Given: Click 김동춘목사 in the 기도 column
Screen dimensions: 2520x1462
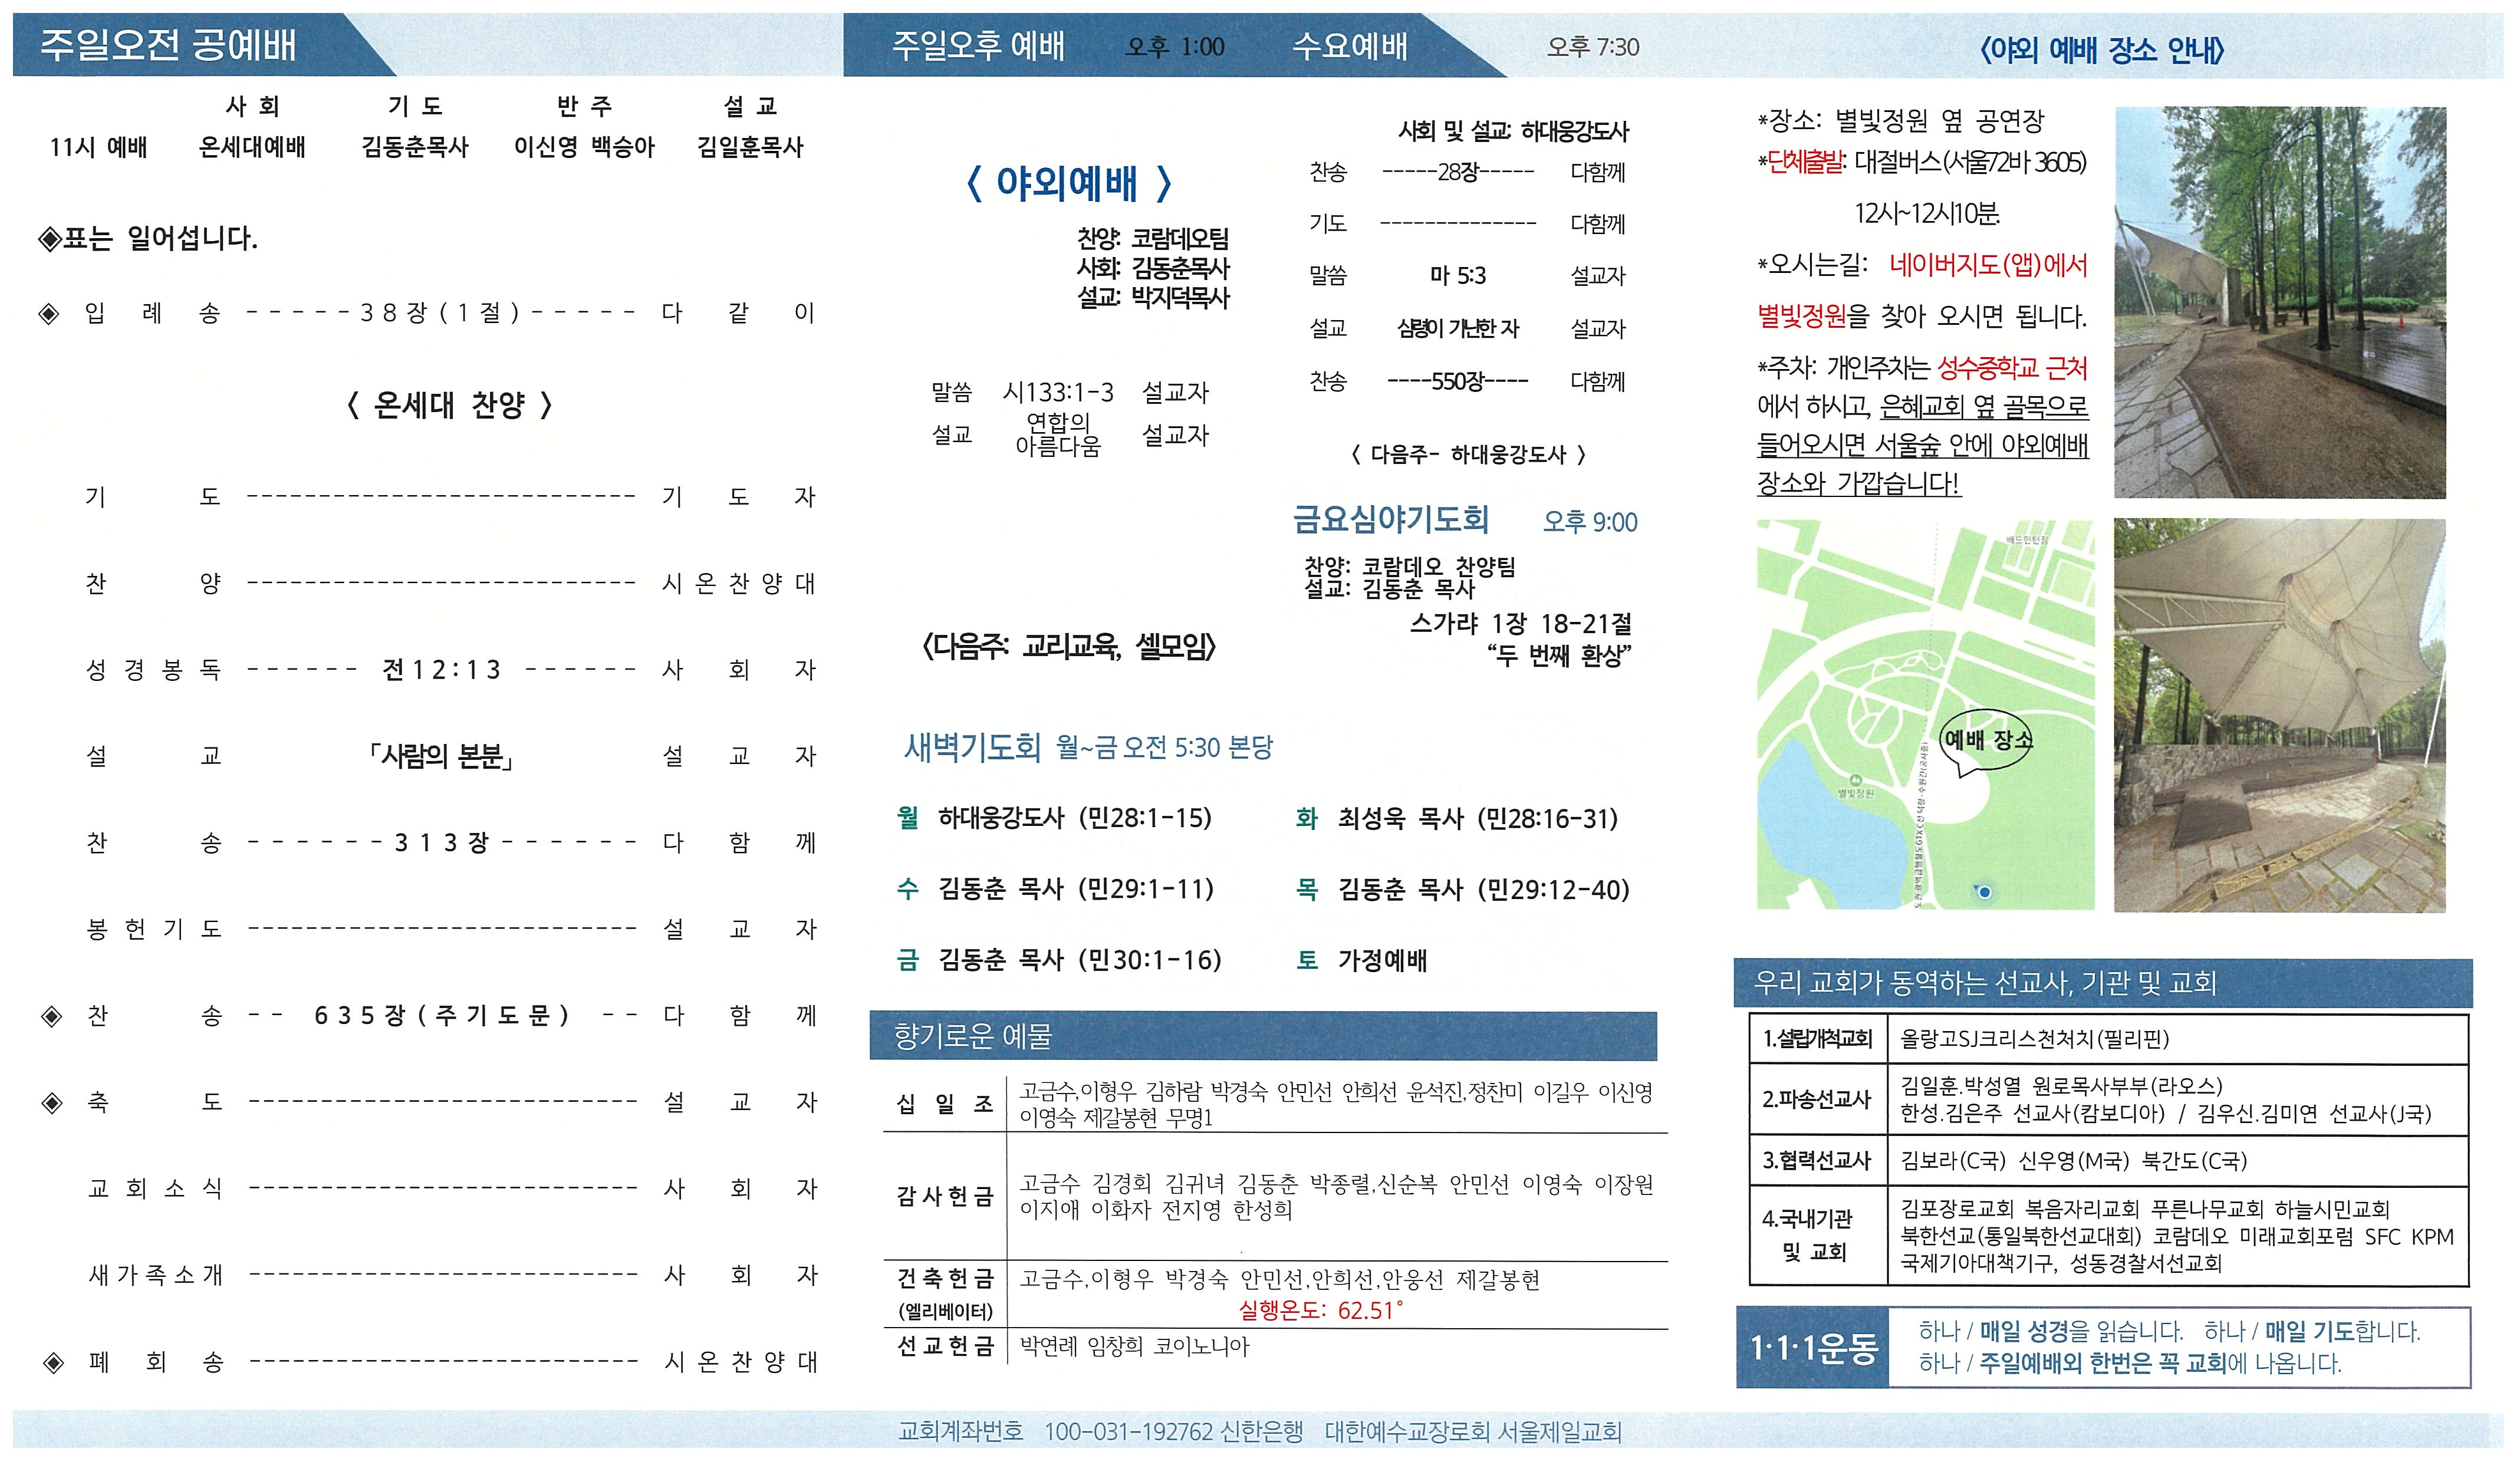Looking at the screenshot, I should (x=415, y=147).
